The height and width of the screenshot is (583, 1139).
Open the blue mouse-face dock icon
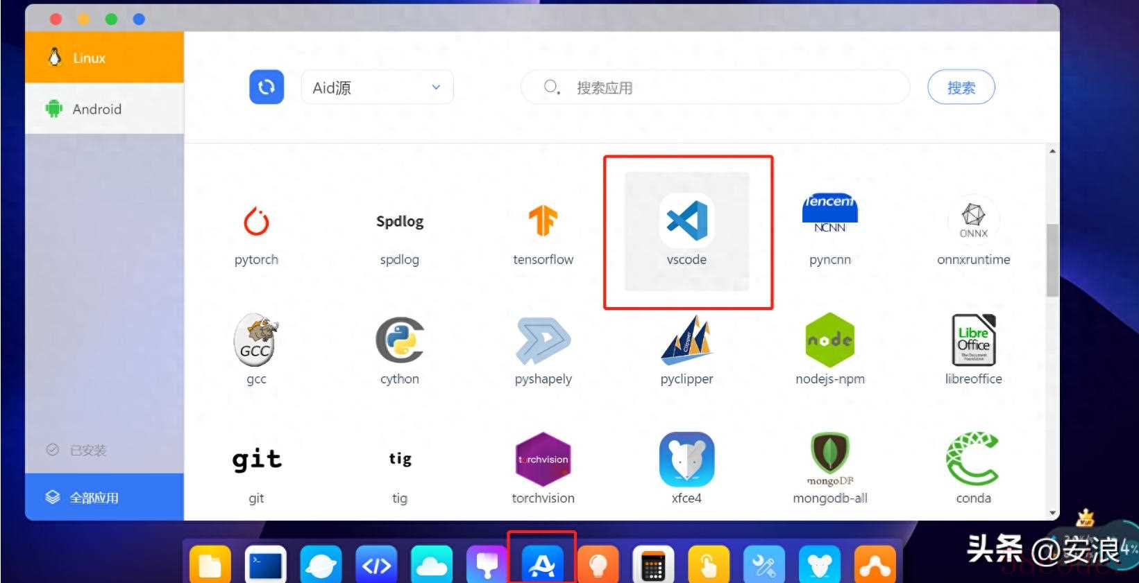point(820,565)
